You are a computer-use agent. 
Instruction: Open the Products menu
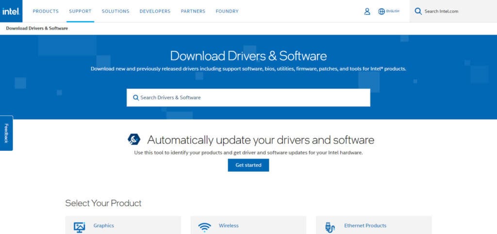[x=46, y=12]
